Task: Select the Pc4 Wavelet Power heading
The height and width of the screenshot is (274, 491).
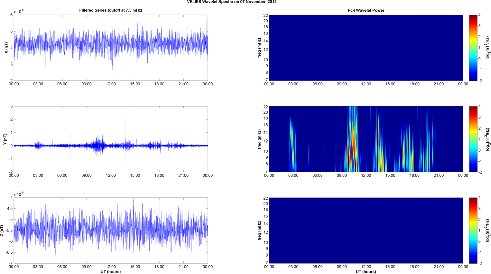Action: coord(366,10)
